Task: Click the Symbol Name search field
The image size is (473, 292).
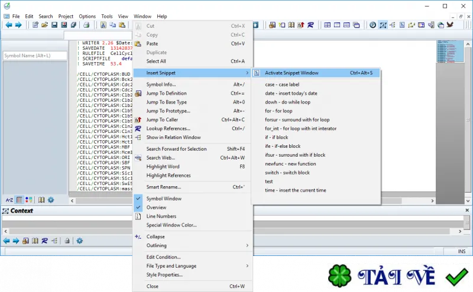Action: point(35,56)
